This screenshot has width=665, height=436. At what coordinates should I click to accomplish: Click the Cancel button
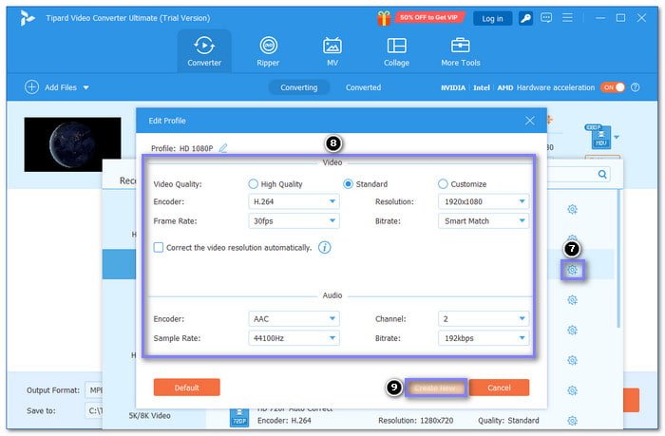[499, 388]
